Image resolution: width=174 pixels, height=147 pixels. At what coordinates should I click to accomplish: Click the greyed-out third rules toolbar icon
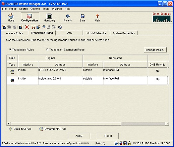tap(14, 27)
